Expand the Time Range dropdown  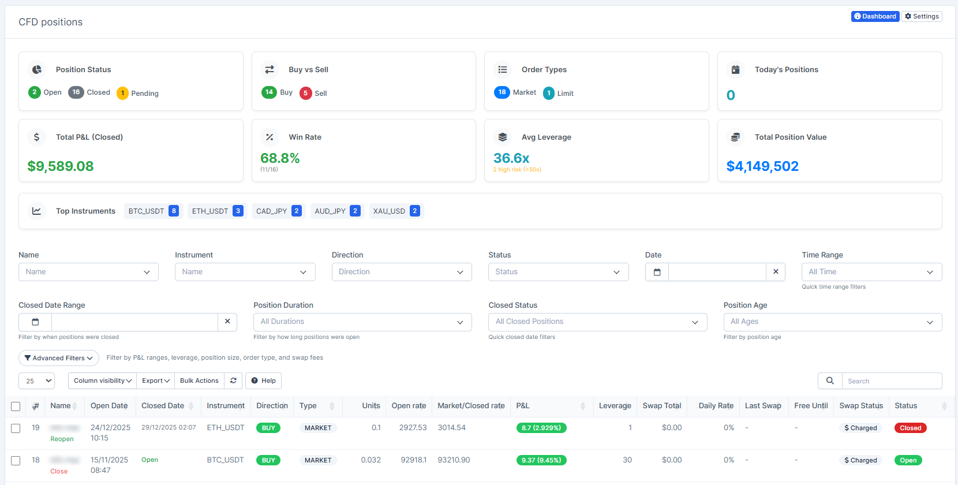[871, 272]
